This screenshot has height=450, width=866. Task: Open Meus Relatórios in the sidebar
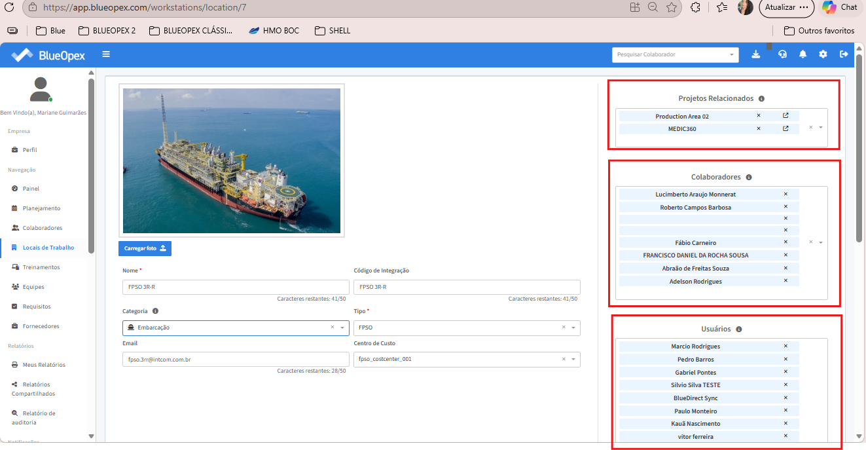[44, 365]
